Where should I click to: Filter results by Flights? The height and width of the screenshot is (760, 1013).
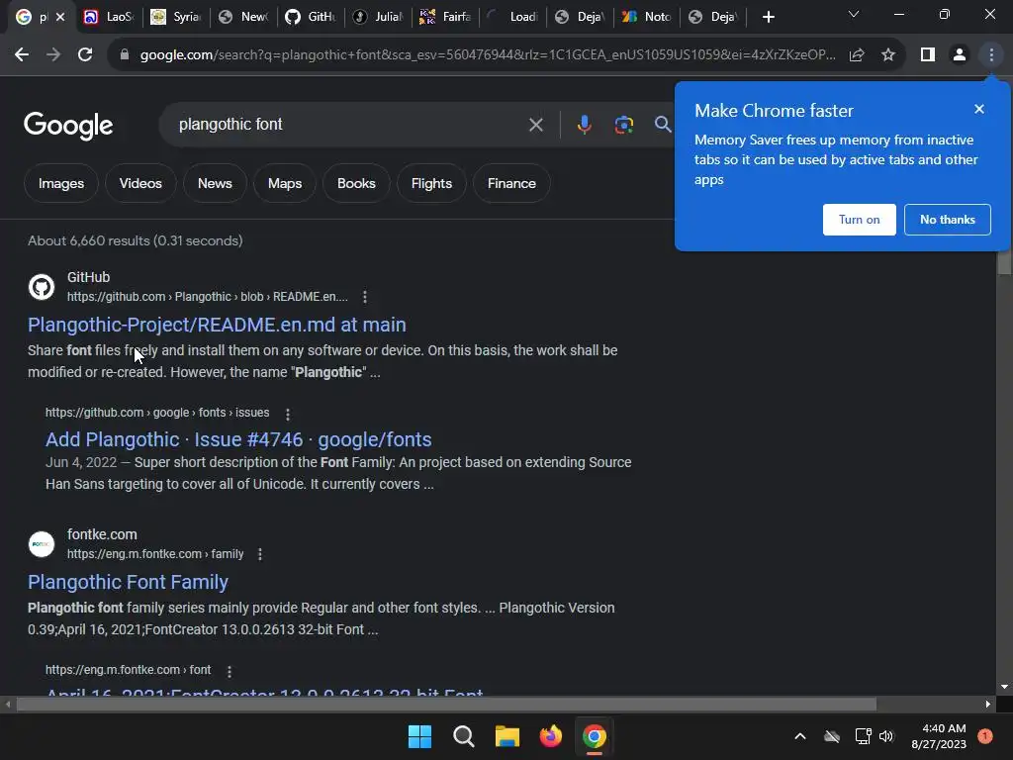pyautogui.click(x=431, y=183)
